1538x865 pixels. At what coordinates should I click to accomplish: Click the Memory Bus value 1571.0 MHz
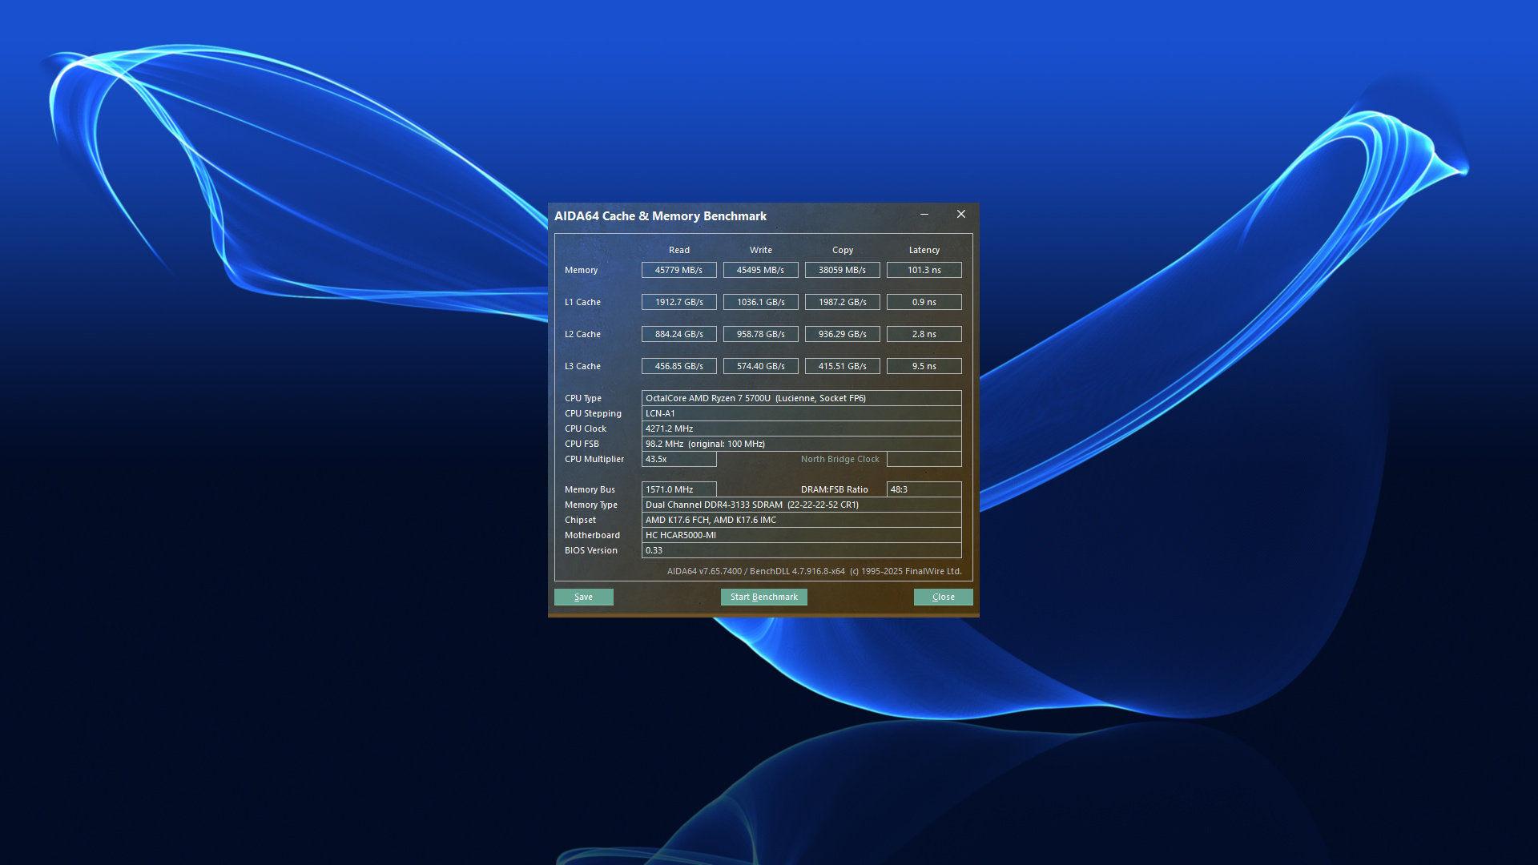678,489
